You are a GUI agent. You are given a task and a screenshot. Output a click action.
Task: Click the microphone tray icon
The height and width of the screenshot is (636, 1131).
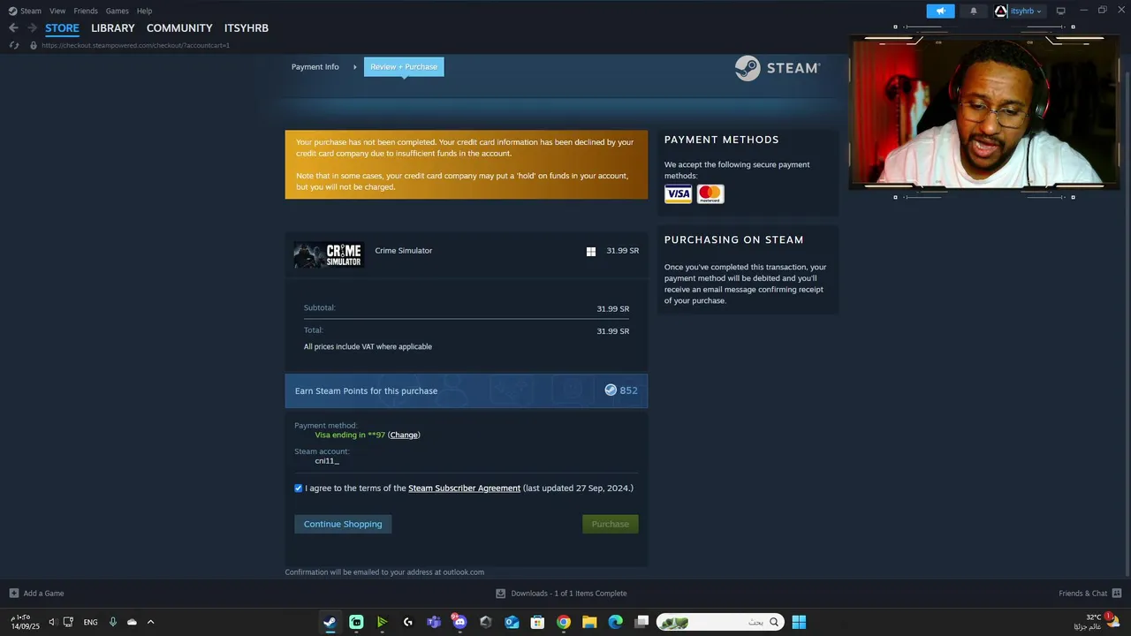(113, 623)
